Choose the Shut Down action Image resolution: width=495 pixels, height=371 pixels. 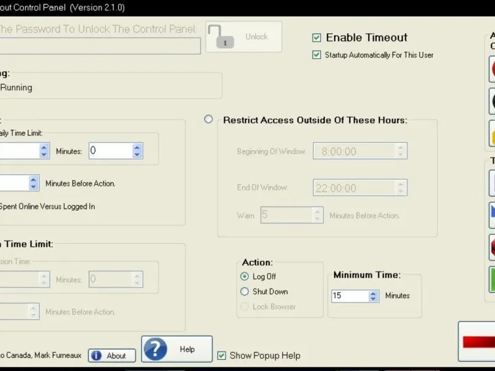pyautogui.click(x=244, y=291)
